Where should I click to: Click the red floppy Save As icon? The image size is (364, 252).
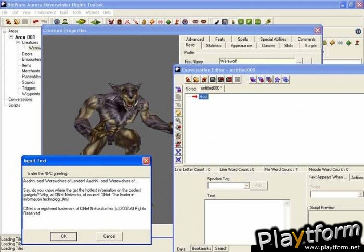click(221, 80)
